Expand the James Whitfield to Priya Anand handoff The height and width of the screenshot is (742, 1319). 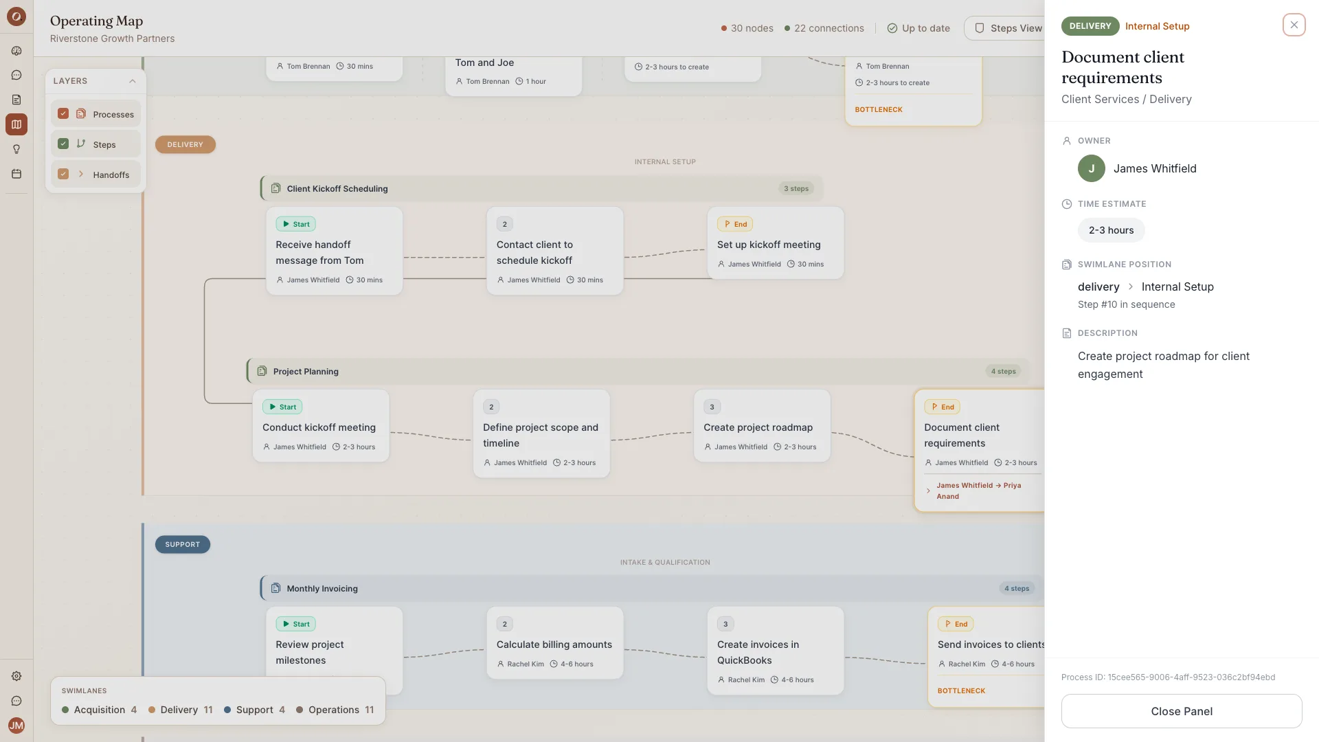click(x=980, y=491)
